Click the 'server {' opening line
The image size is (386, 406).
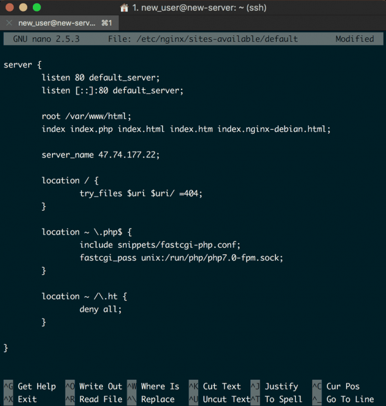[23, 65]
